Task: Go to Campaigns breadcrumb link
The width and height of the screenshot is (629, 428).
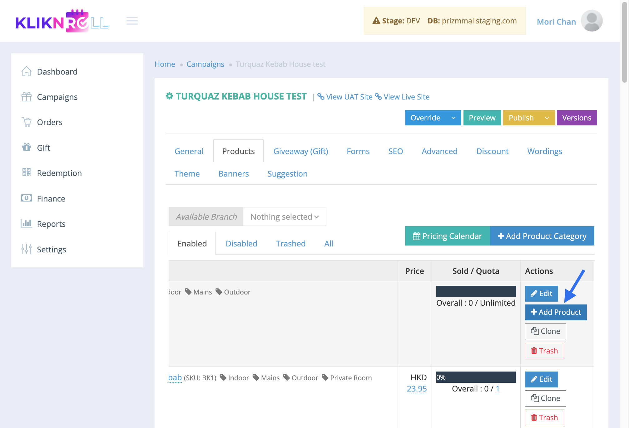Action: point(205,64)
